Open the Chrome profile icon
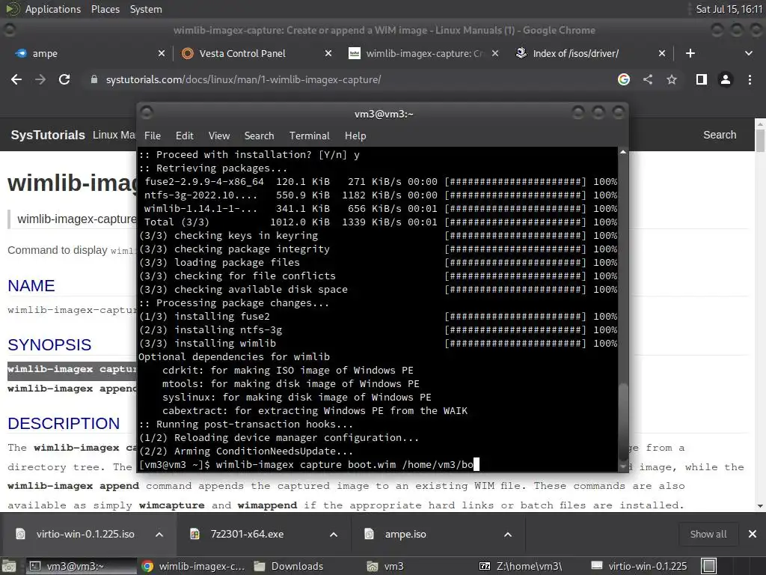 click(726, 79)
